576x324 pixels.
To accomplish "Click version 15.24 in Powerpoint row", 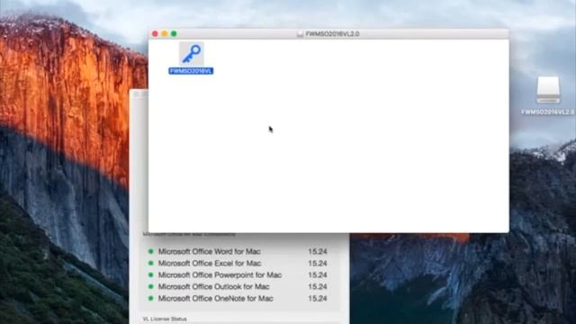I will pos(318,275).
